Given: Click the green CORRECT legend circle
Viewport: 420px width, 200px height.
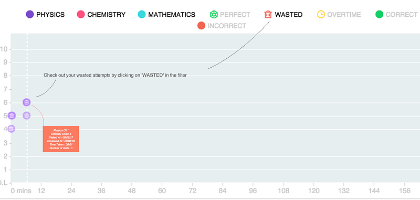Looking at the screenshot, I should pyautogui.click(x=379, y=14).
